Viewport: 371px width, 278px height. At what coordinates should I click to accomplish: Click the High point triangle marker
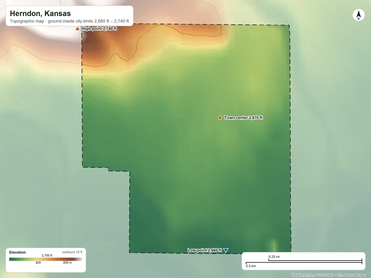(77, 29)
